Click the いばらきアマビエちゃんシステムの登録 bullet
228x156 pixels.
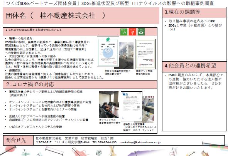35,127
